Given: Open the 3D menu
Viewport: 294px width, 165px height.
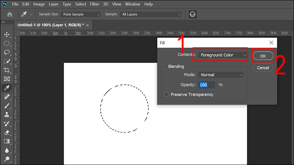Looking at the screenshot, I should pyautogui.click(x=105, y=4).
